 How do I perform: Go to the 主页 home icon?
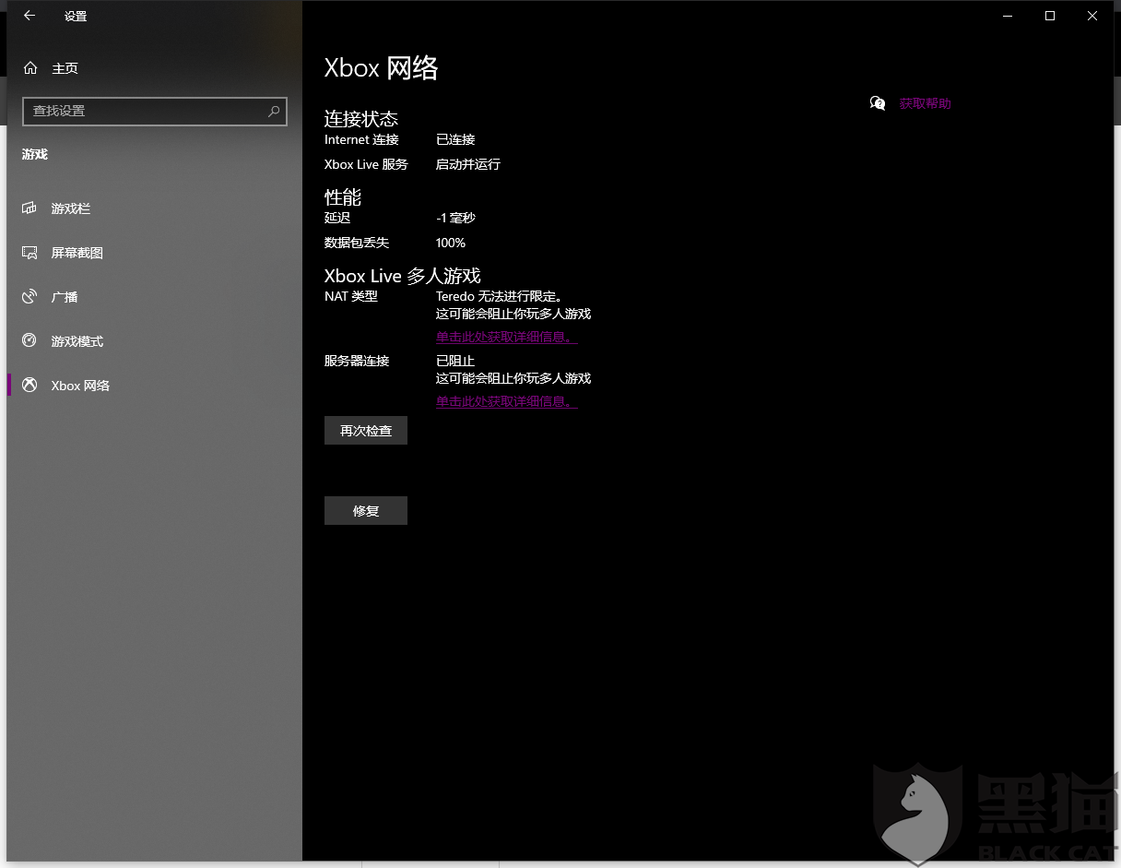pyautogui.click(x=30, y=68)
